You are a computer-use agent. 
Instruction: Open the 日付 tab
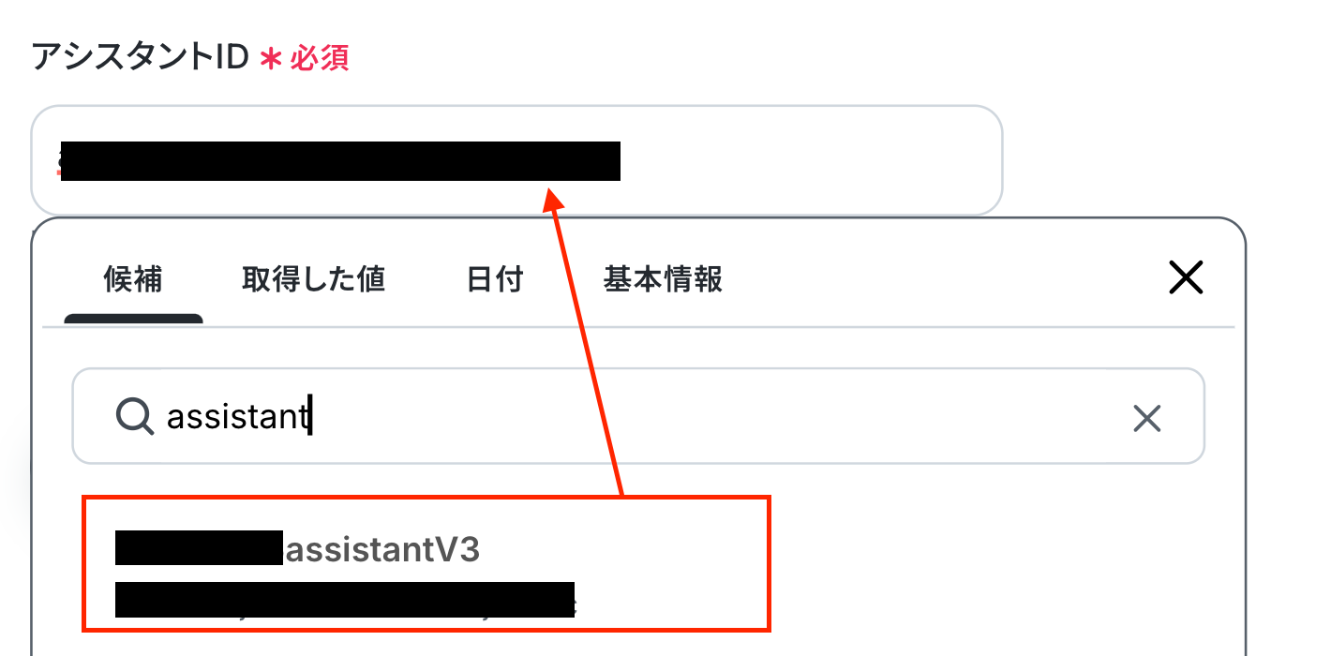[495, 279]
